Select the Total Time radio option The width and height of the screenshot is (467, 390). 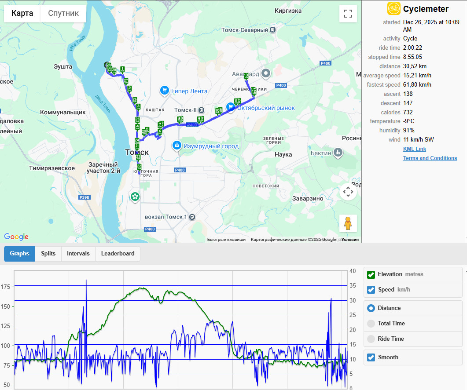tap(371, 323)
